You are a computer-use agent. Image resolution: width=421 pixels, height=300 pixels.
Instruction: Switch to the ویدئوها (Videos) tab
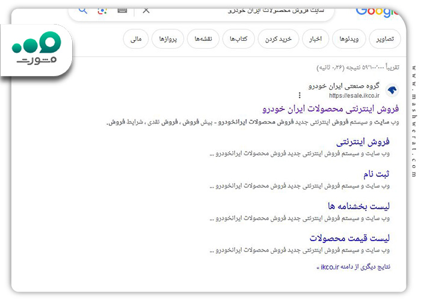349,39
